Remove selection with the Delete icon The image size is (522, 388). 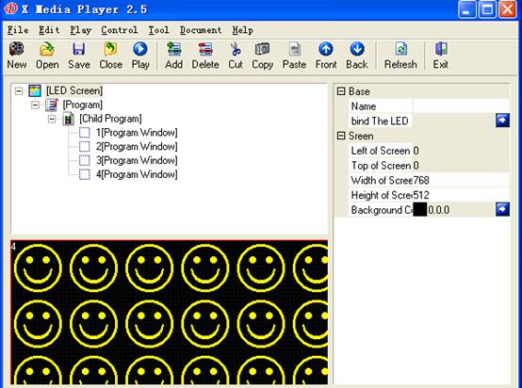205,49
